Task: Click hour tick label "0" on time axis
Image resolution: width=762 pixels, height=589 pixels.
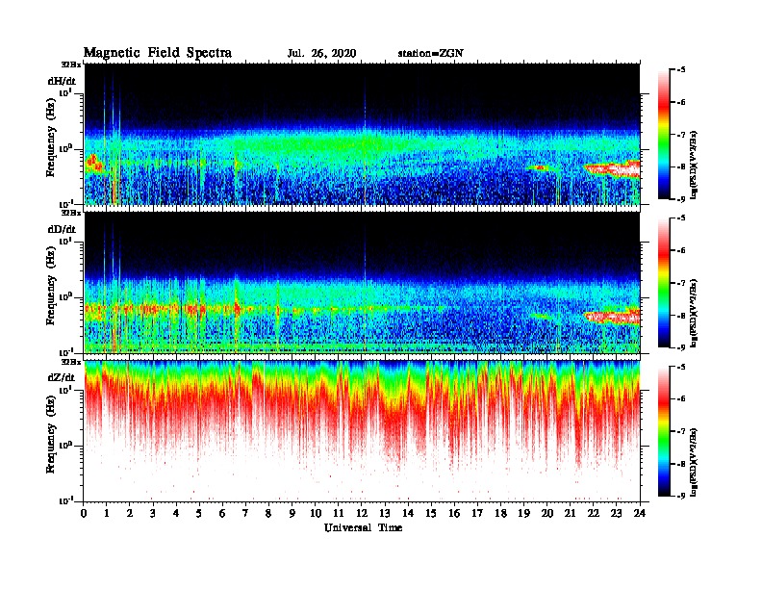Action: [x=84, y=514]
